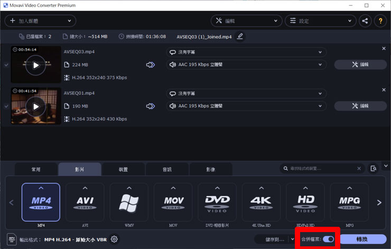
Task: Open the save-to folder dropdown arrow
Action: coord(292,239)
